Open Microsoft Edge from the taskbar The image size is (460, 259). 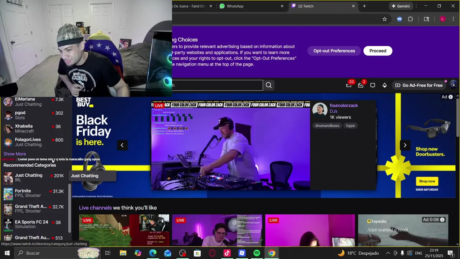coord(153,253)
